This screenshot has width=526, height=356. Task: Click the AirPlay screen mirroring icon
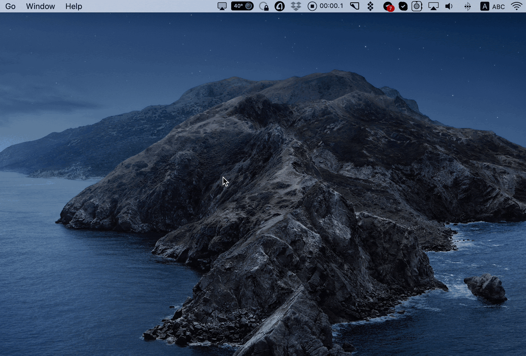pyautogui.click(x=433, y=6)
